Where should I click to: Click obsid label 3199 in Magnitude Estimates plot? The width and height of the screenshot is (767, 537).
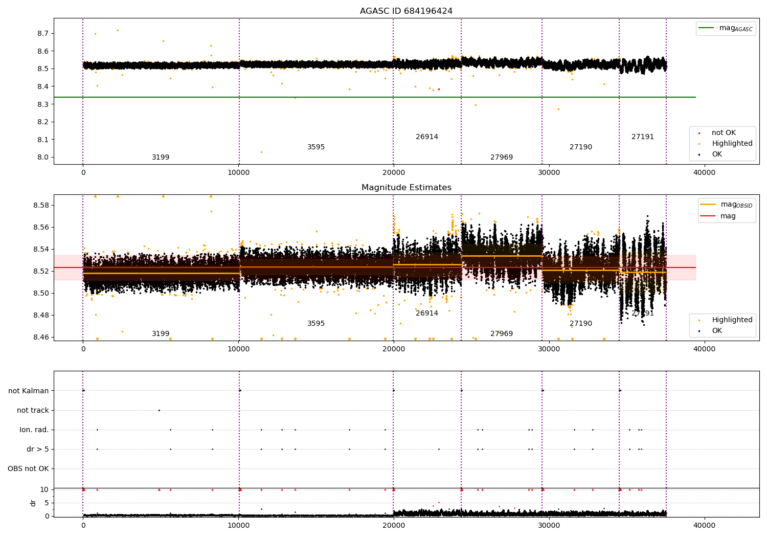(161, 334)
